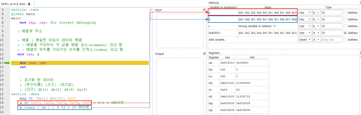
Task: Click array size field for 0x40301c row
Action: [331, 33]
